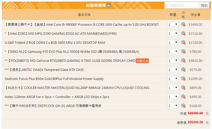The width and height of the screenshot is (212, 129).
Task: Remove the Cooler Master ML240P cooling item
Action: pos(183,88)
